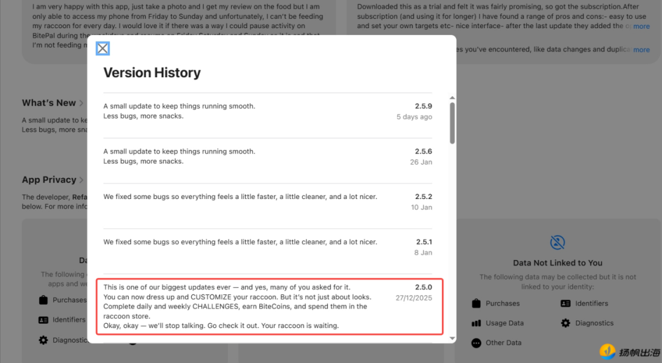Viewport: 662px width, 363px height.
Task: Expand the first review with 'more' link
Action: [x=641, y=26]
